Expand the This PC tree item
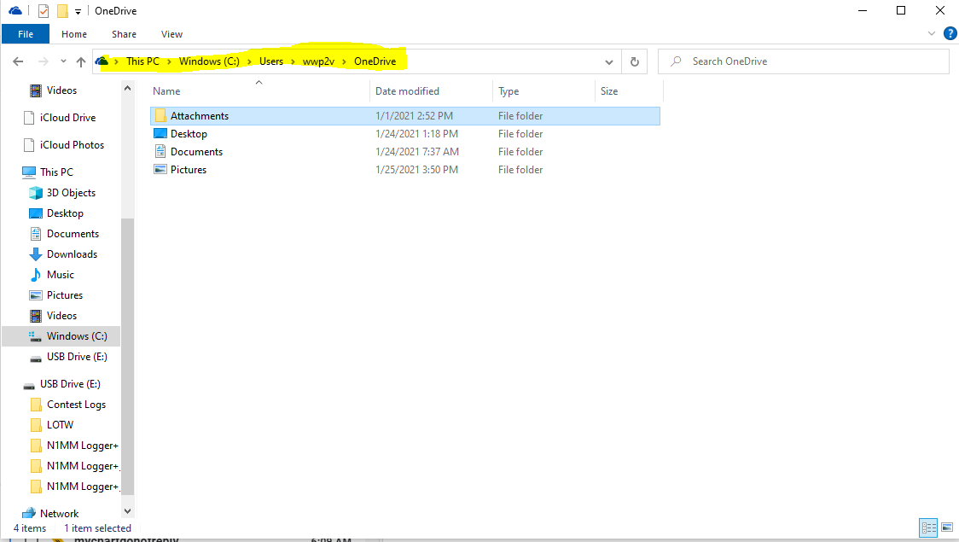Image resolution: width=959 pixels, height=542 pixels. pyautogui.click(x=20, y=172)
